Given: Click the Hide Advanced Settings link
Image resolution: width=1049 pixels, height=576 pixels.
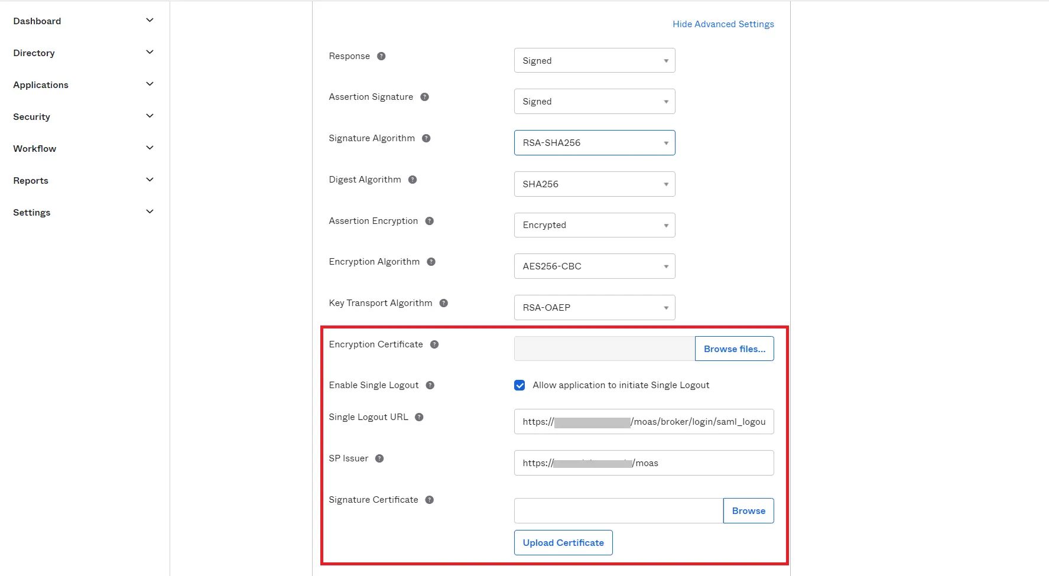Looking at the screenshot, I should 723,24.
